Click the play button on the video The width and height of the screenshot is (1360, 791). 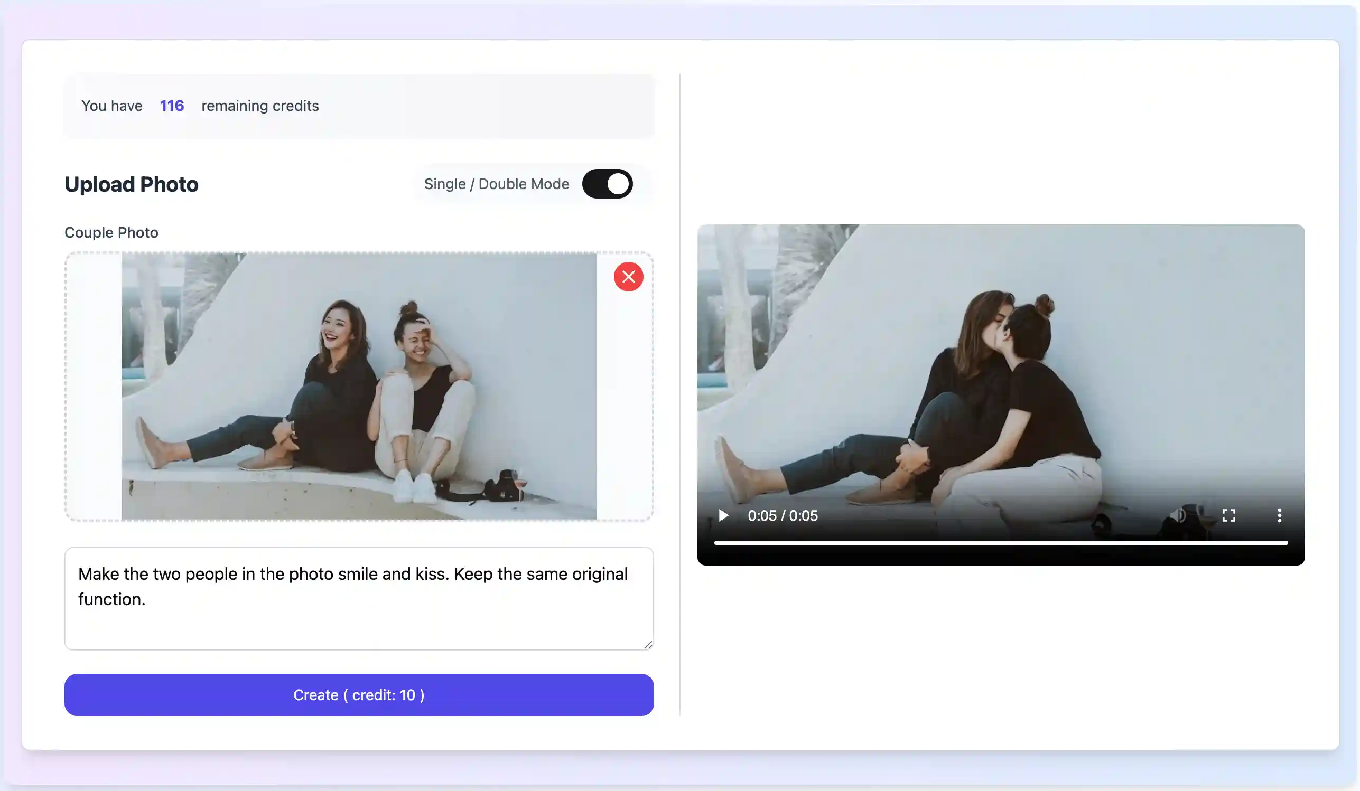[723, 515]
